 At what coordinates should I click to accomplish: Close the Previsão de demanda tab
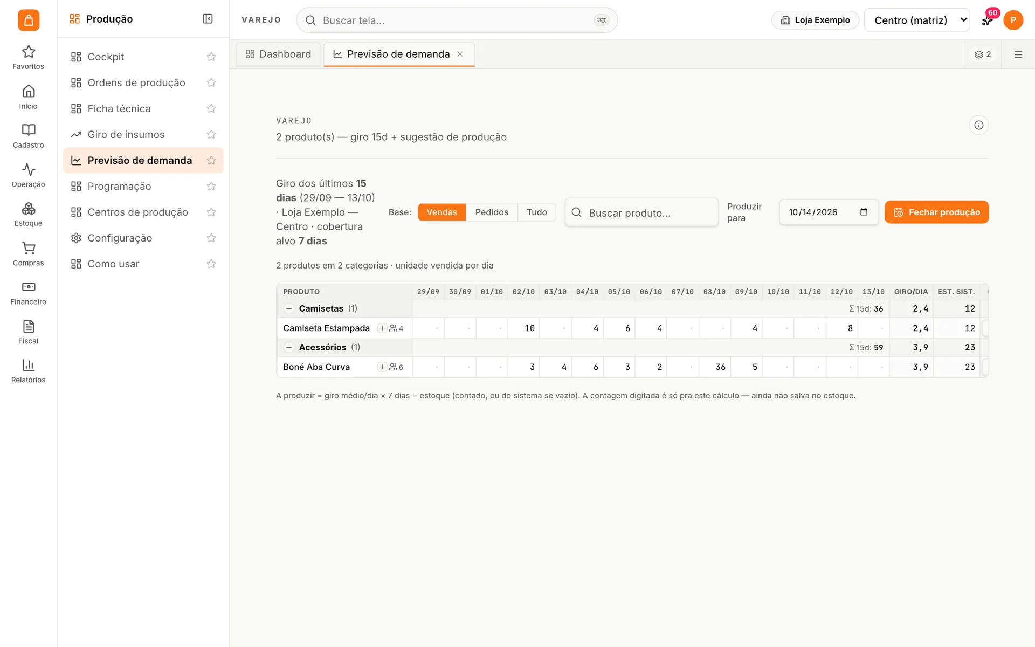click(460, 54)
